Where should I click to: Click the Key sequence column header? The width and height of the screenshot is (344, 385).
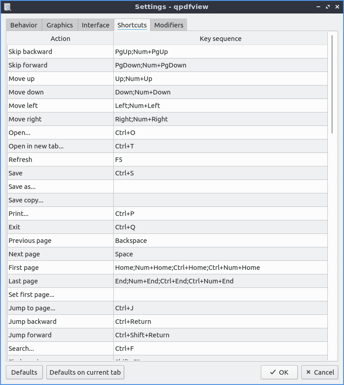click(220, 39)
